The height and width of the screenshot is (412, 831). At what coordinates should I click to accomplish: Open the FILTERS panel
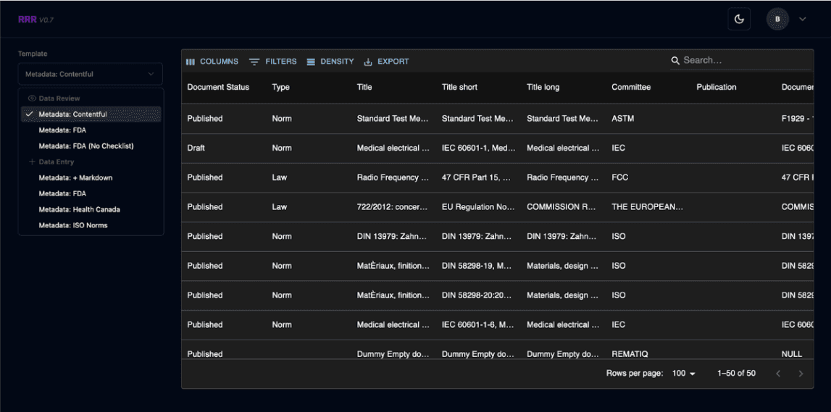coord(273,62)
